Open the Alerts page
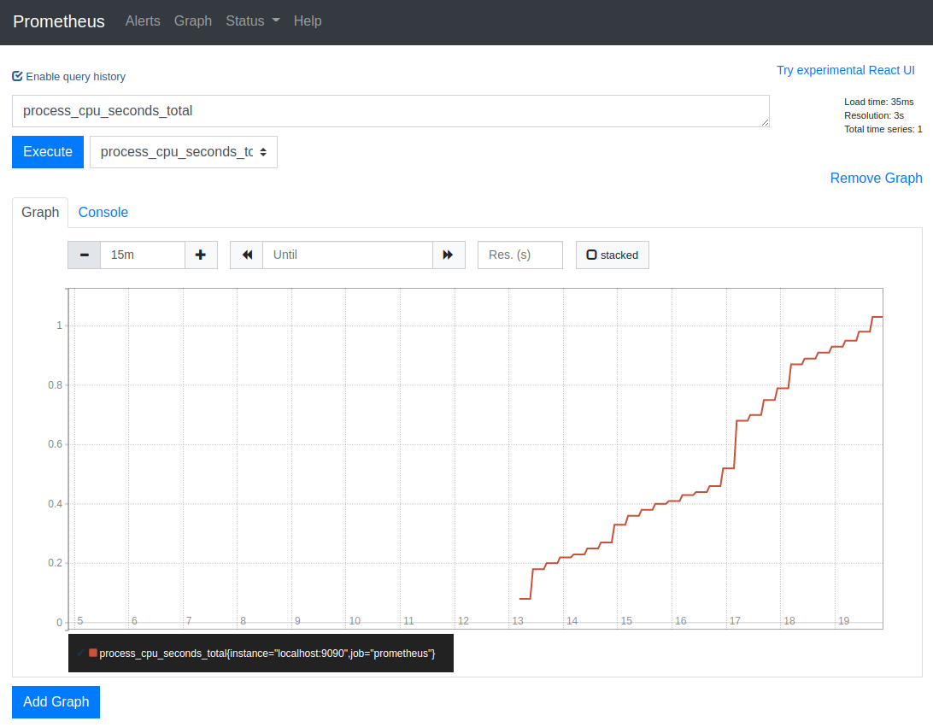933x727 pixels. click(143, 21)
